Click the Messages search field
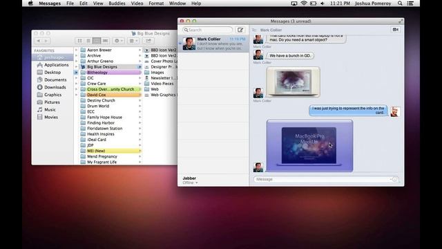Screen dimensions: 442x249 pos(208,30)
